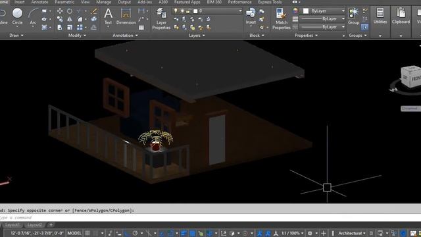Click the Offset tool icon
The width and height of the screenshot is (421, 237).
click(94, 27)
